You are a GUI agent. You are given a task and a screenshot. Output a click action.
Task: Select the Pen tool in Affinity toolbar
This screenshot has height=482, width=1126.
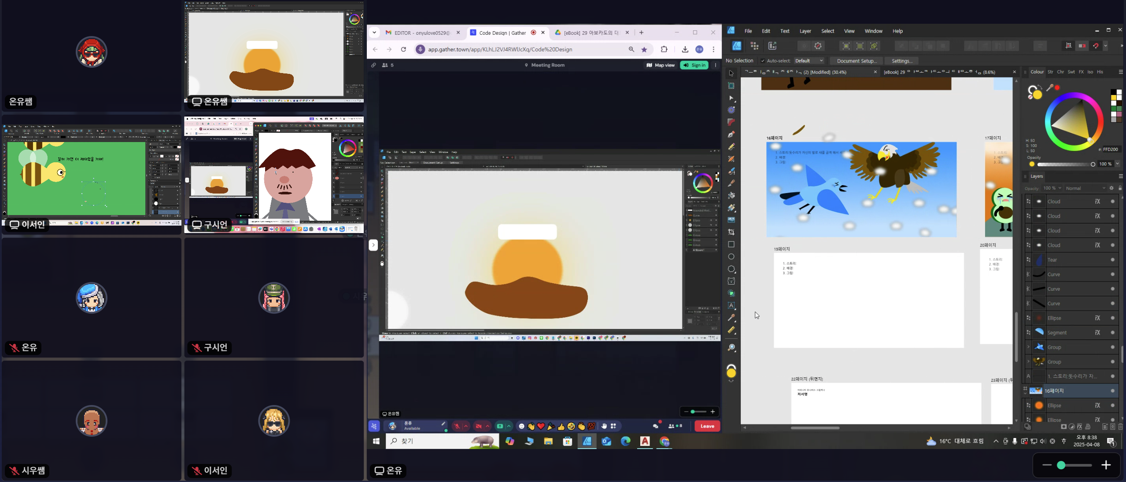[731, 135]
